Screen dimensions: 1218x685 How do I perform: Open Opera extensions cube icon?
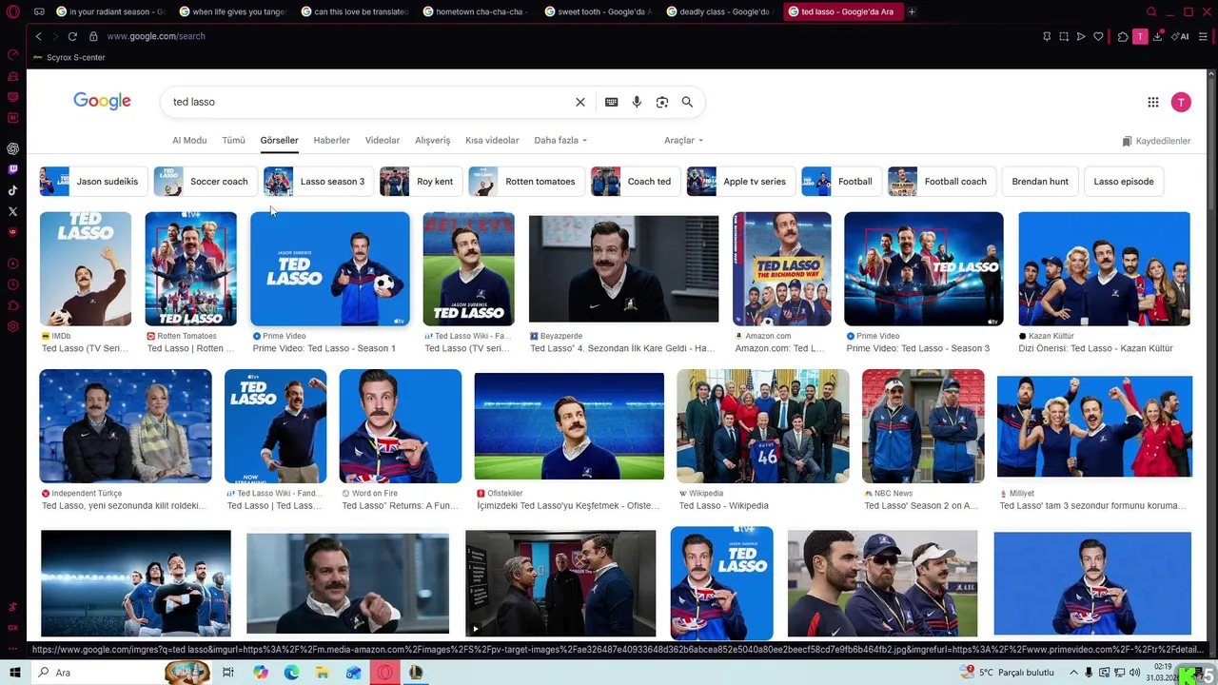1123,36
